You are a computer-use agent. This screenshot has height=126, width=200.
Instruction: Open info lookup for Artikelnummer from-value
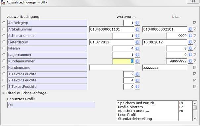[137, 29]
